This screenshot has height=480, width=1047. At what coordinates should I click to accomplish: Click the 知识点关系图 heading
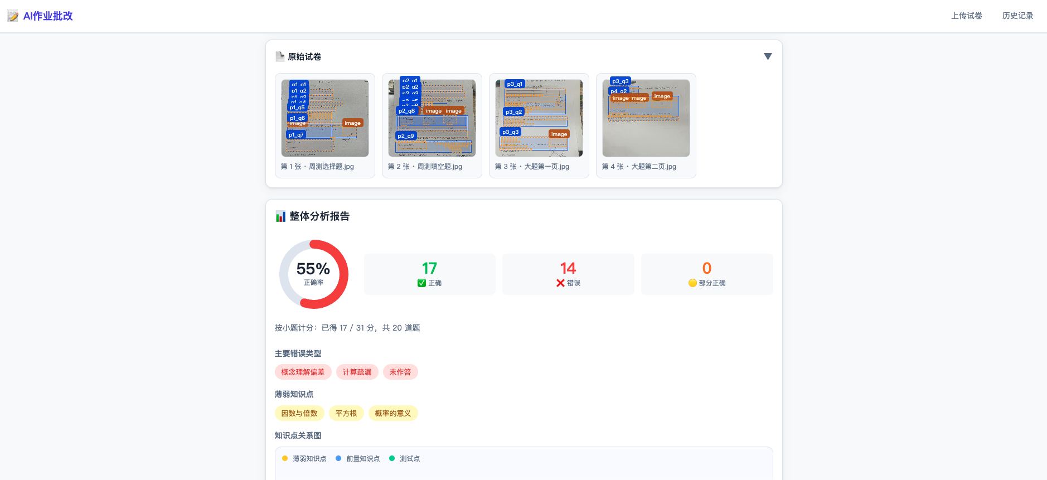298,435
